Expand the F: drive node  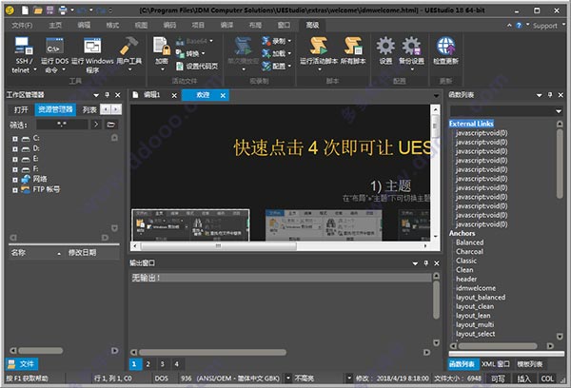pyautogui.click(x=15, y=169)
